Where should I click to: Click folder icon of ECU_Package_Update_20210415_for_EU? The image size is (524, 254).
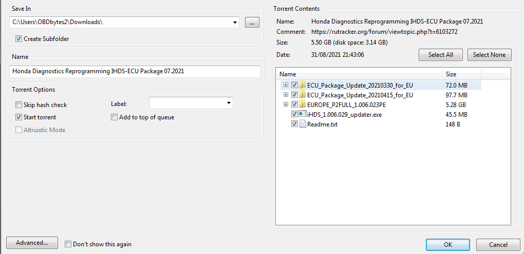[303, 95]
